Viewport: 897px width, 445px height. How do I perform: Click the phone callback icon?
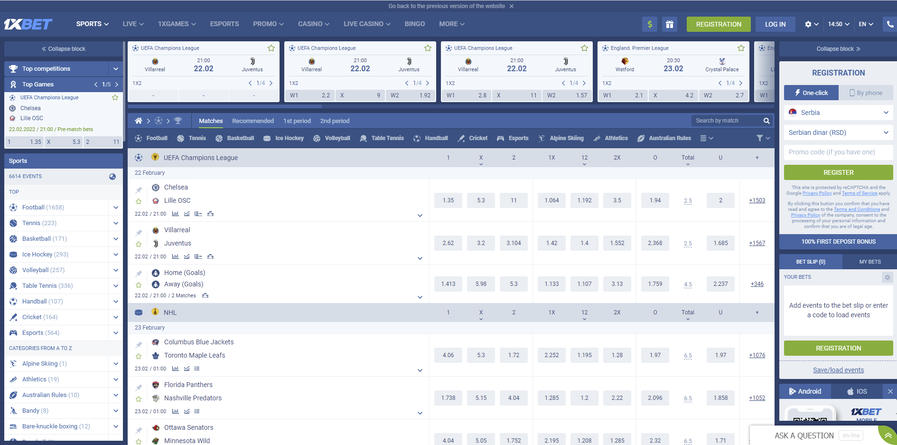click(x=890, y=24)
